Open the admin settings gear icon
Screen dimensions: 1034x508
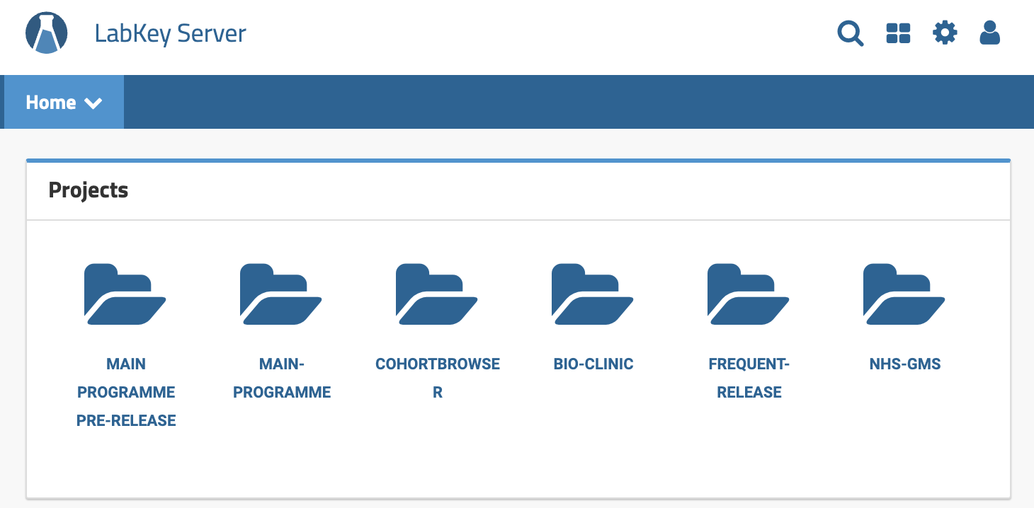(945, 33)
